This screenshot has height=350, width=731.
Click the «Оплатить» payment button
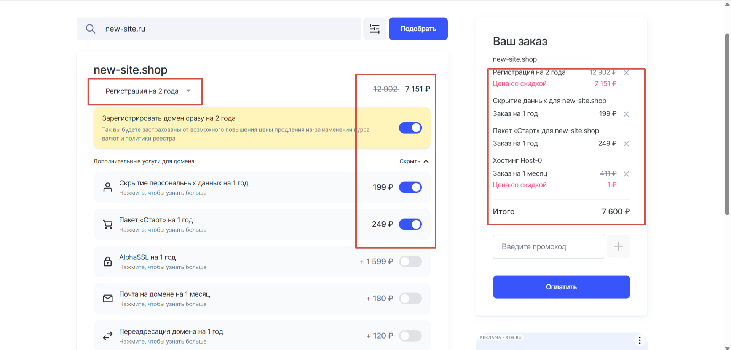click(x=561, y=287)
